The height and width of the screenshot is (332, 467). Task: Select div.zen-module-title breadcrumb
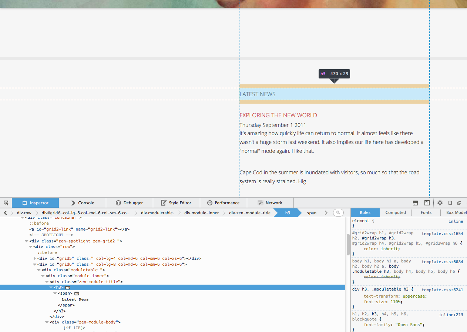[250, 213]
